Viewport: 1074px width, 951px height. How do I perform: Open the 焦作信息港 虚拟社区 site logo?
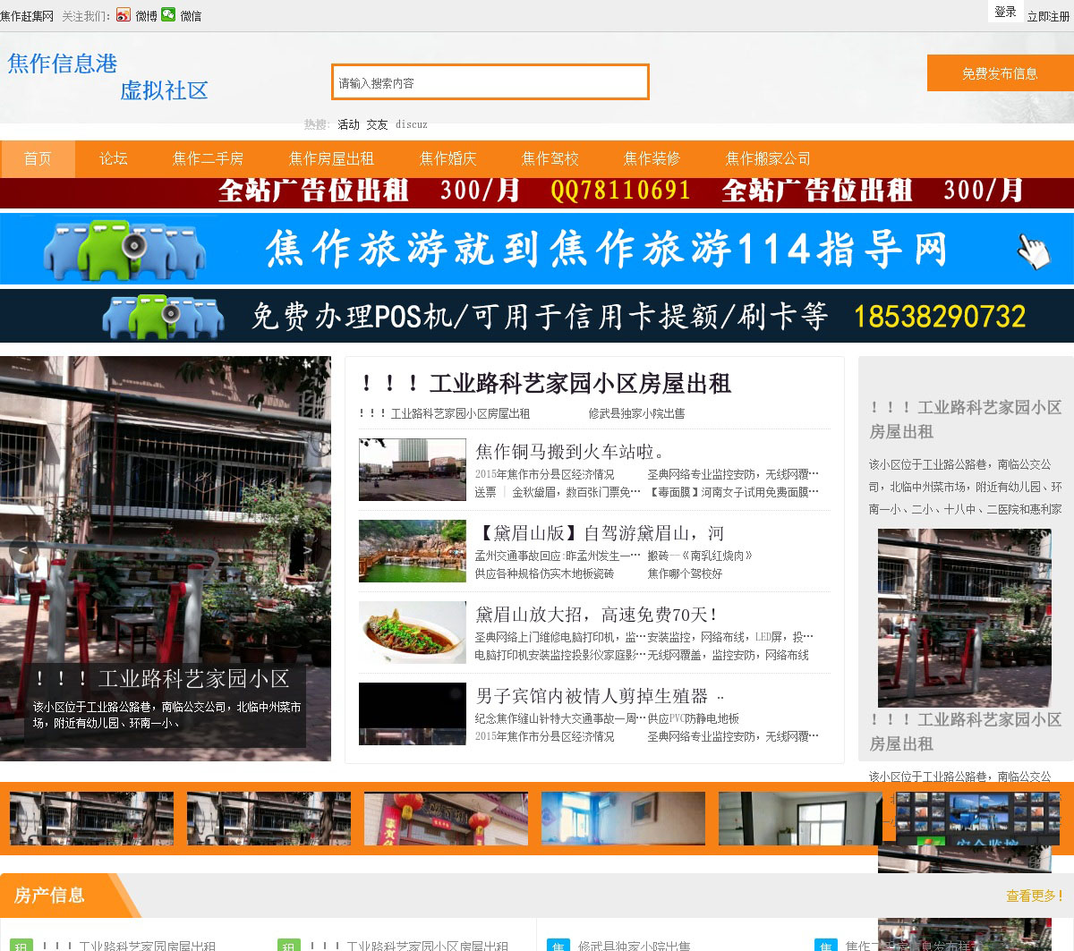(x=107, y=77)
